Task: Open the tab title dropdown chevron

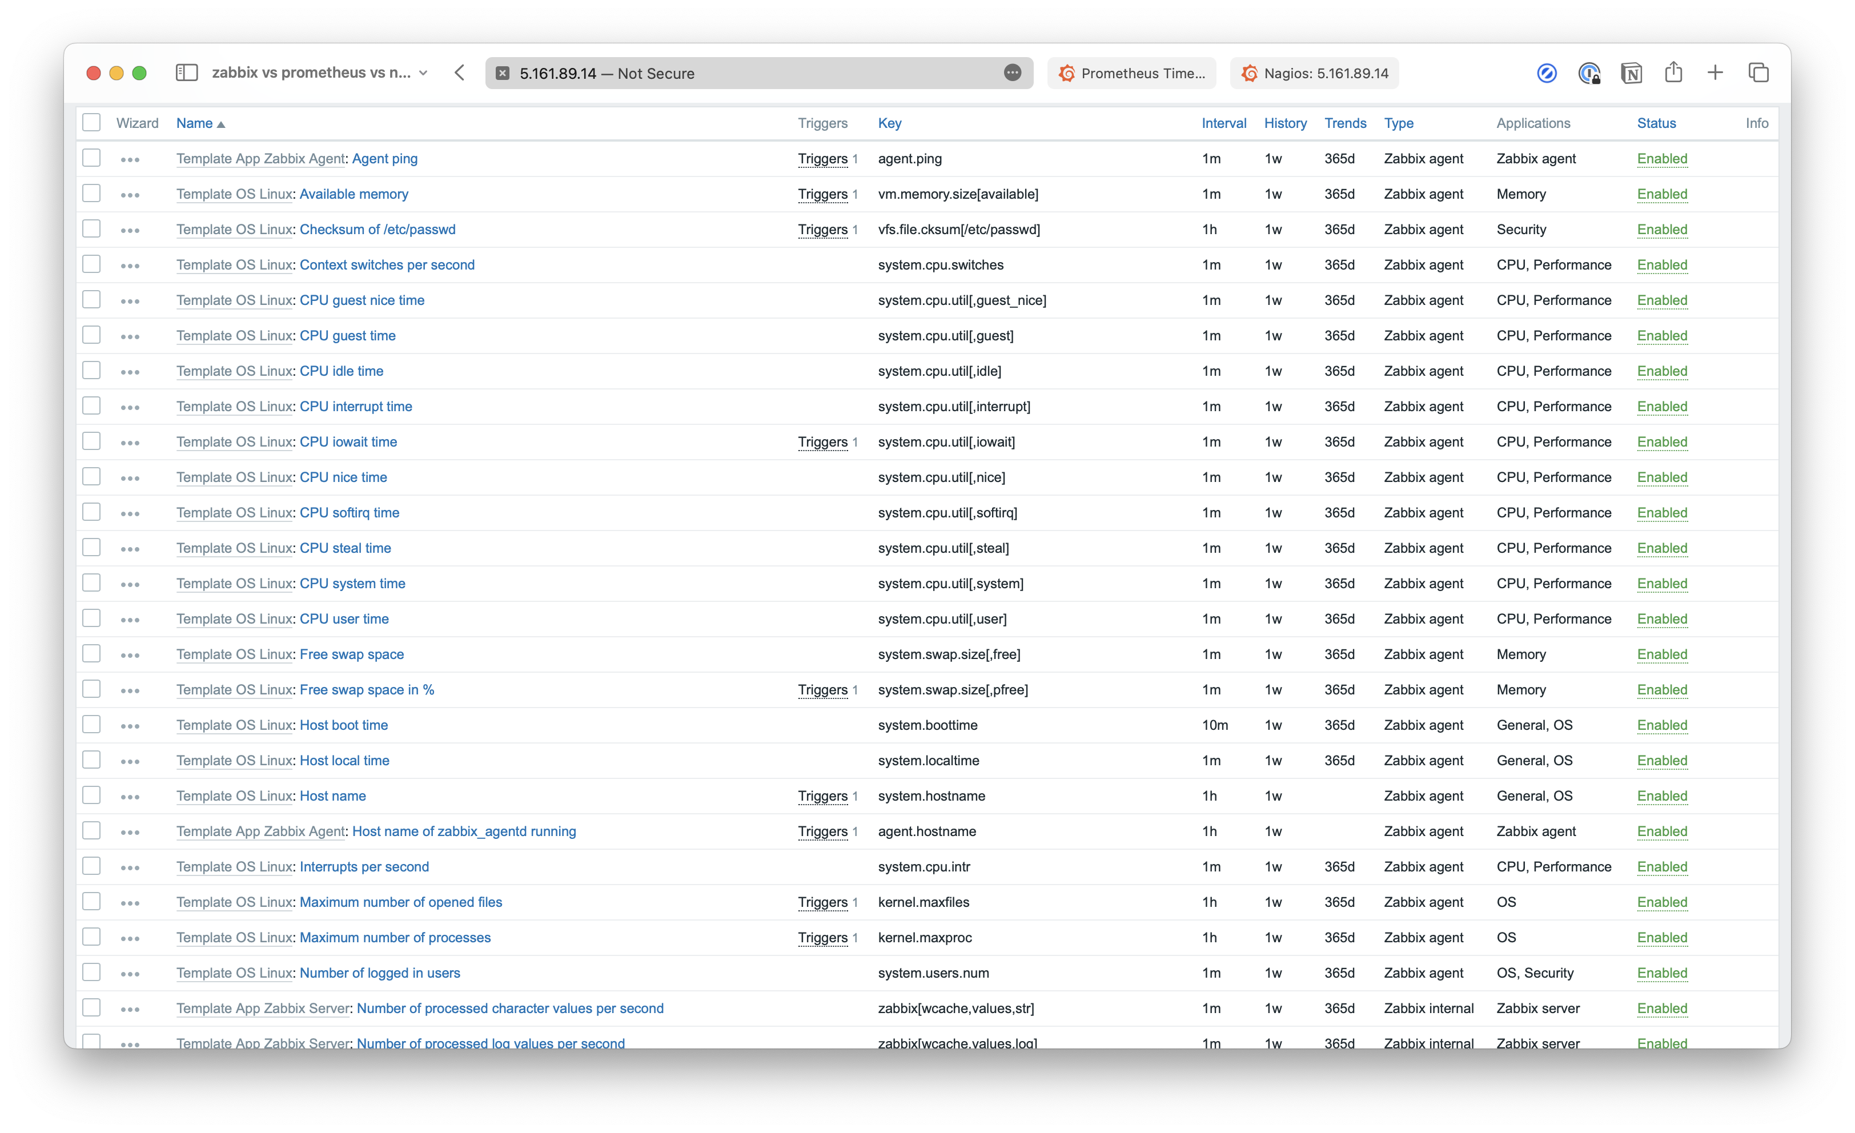Action: tap(424, 73)
